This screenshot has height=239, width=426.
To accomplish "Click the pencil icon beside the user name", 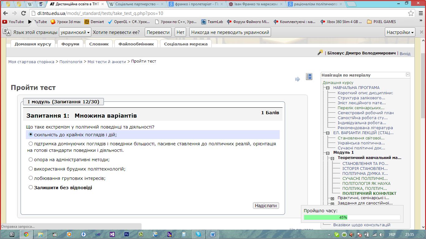I will pyautogui.click(x=320, y=53).
